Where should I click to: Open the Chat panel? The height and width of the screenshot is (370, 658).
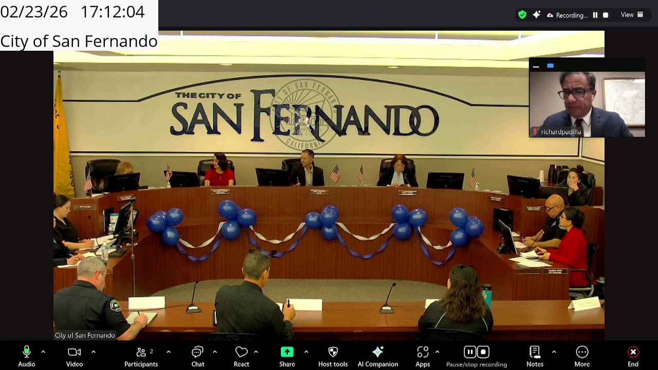coord(197,357)
